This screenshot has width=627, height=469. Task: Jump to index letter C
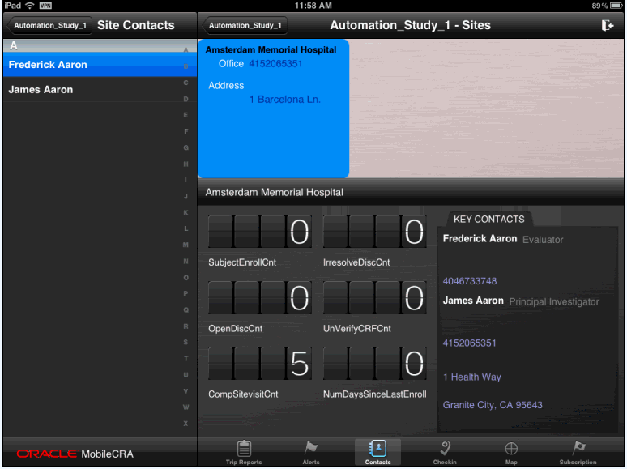click(x=186, y=83)
